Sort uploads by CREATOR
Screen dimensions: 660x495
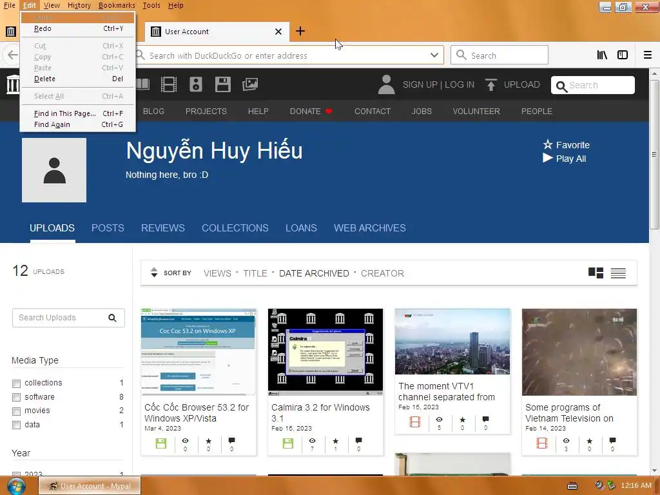pyautogui.click(x=382, y=273)
